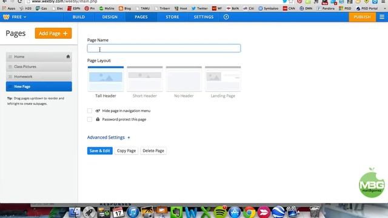Click the drag handle of Class Pictures

pos(10,67)
